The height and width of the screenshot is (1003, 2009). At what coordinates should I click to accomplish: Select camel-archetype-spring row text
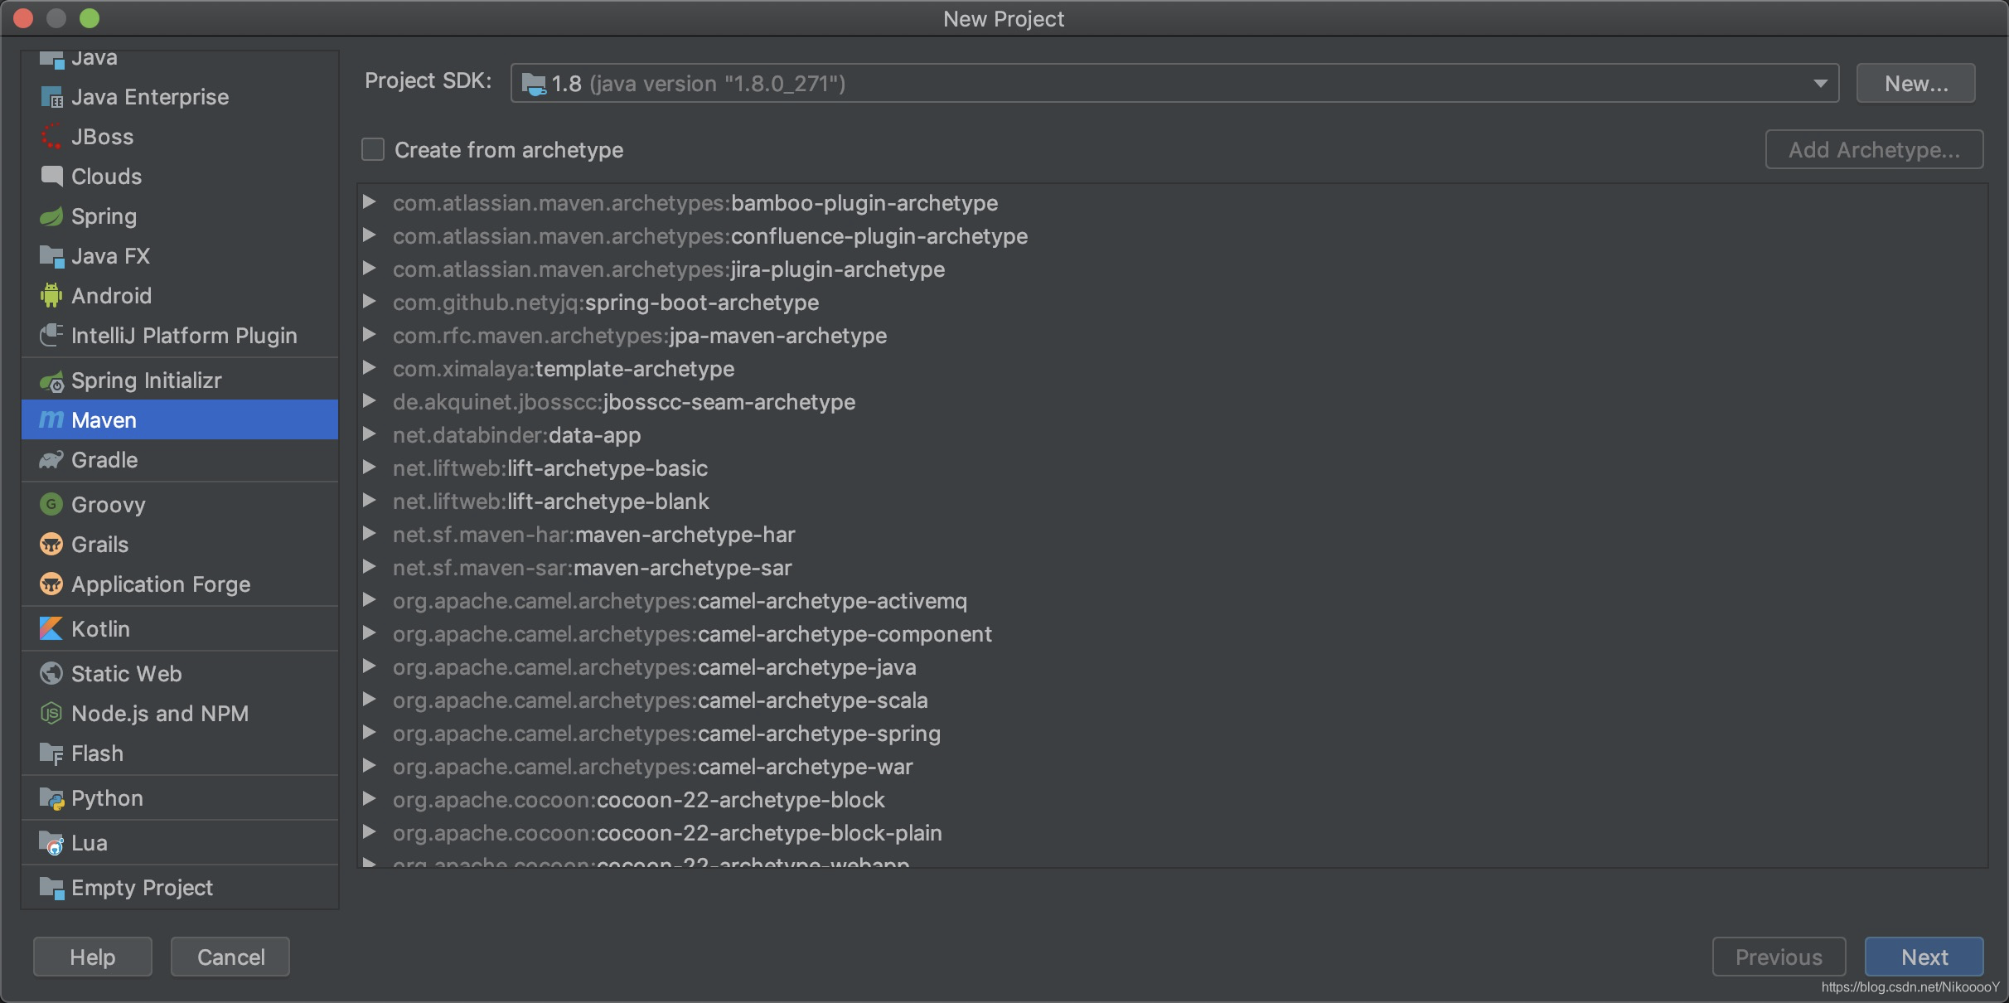(x=666, y=734)
